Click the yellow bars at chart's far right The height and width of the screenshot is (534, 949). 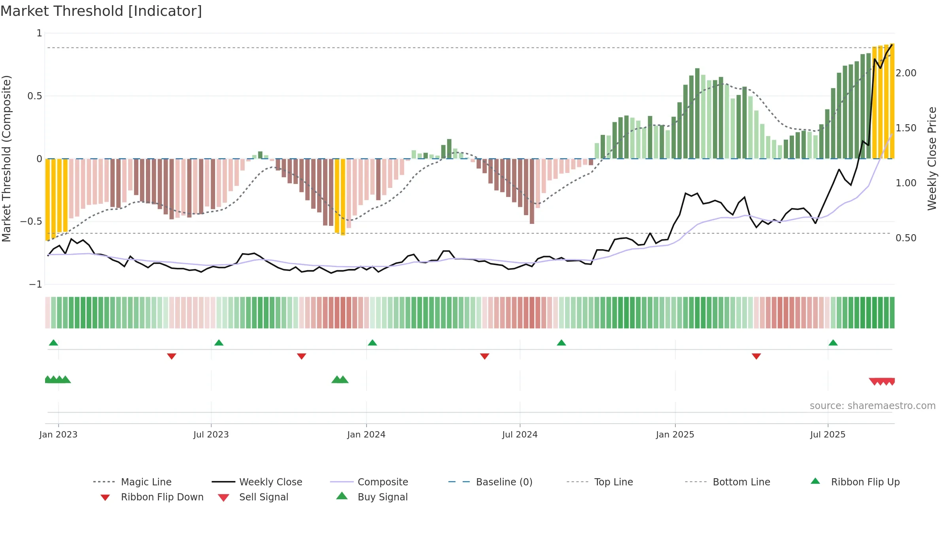coord(883,102)
